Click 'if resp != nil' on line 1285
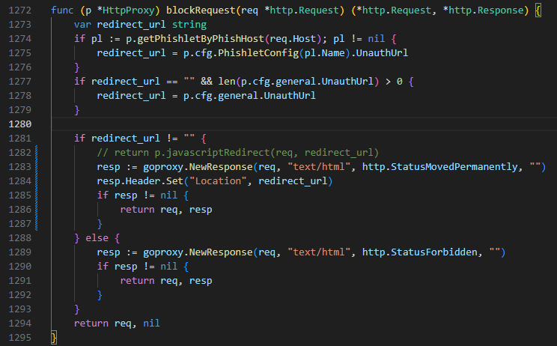The image size is (557, 346). tap(137, 195)
